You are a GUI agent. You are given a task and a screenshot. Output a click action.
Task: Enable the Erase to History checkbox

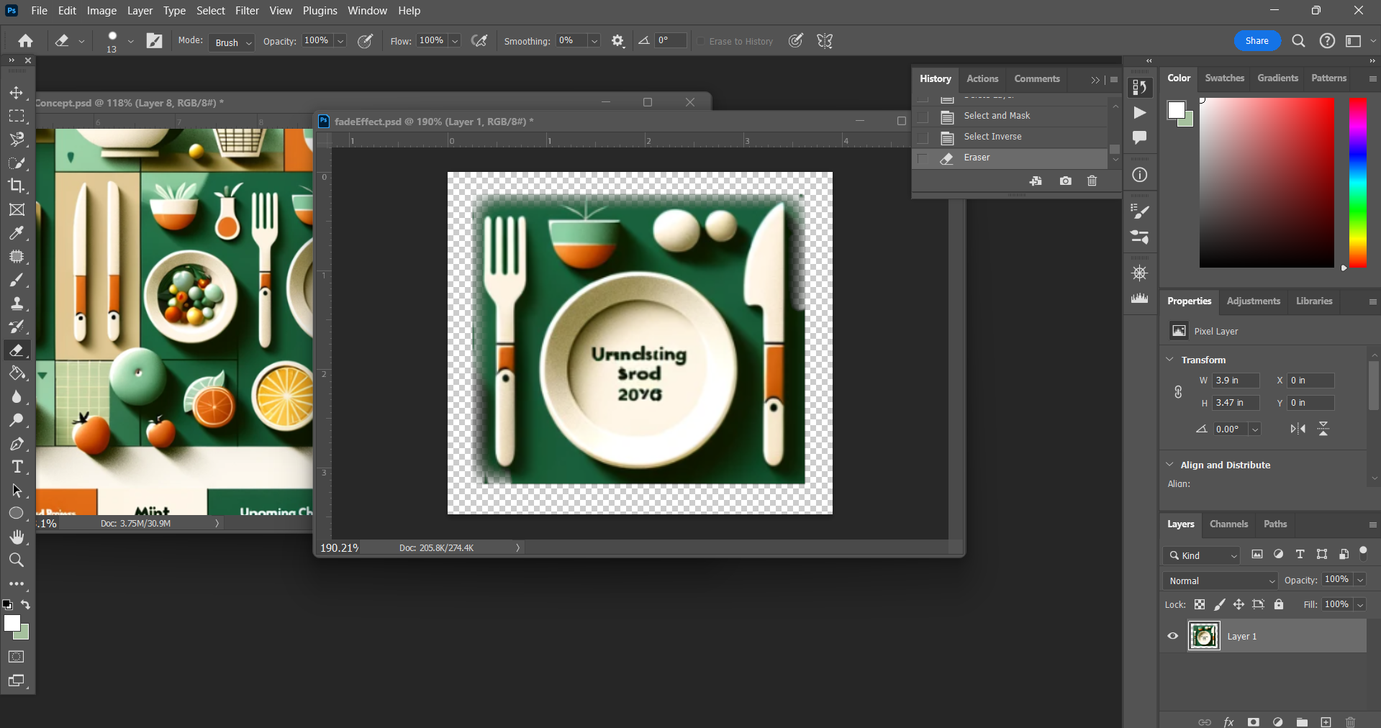point(700,41)
